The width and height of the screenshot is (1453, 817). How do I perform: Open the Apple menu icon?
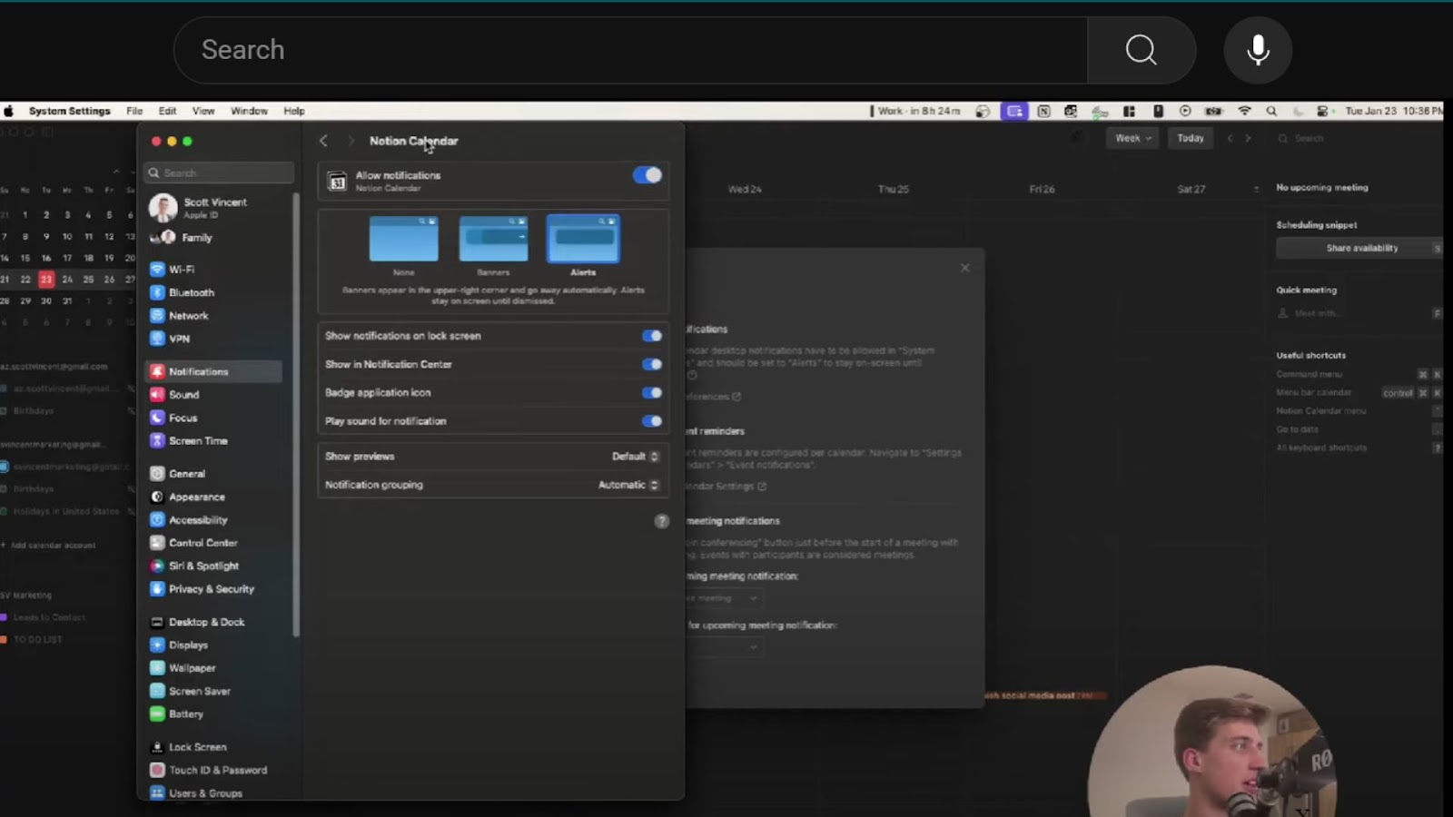(9, 111)
